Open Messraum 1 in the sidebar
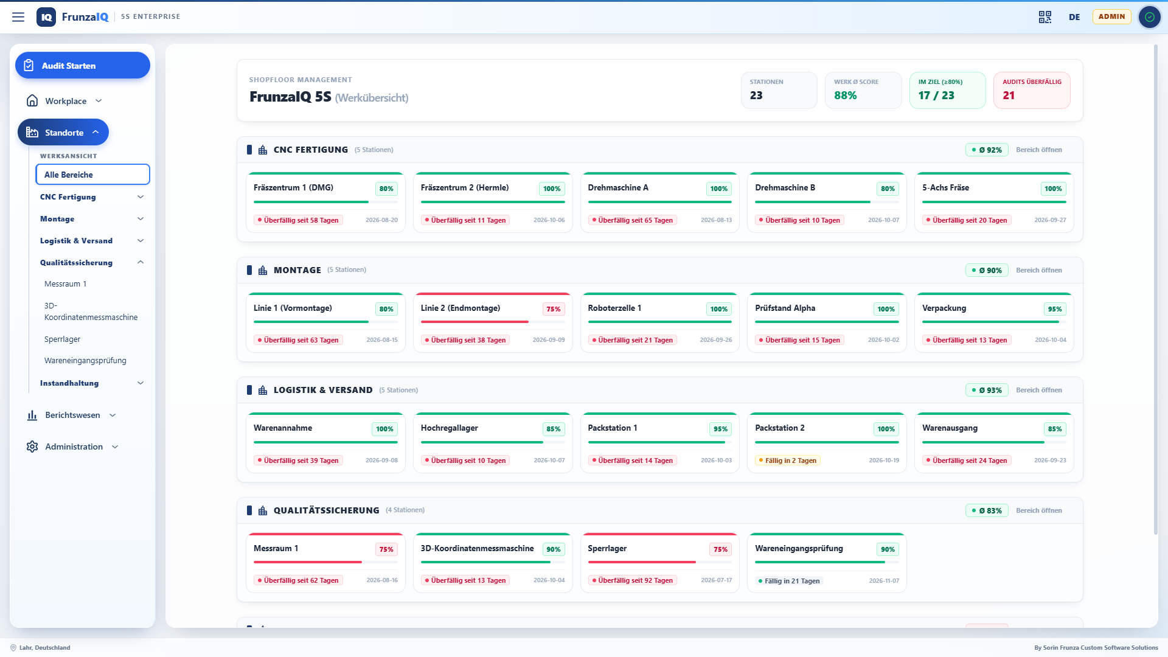The width and height of the screenshot is (1168, 657). (x=92, y=284)
